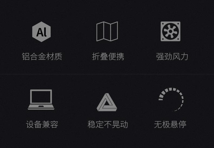Image resolution: width=214 pixels, height=148 pixels.
Task: Click the cooling fan icon
Action: pyautogui.click(x=170, y=31)
